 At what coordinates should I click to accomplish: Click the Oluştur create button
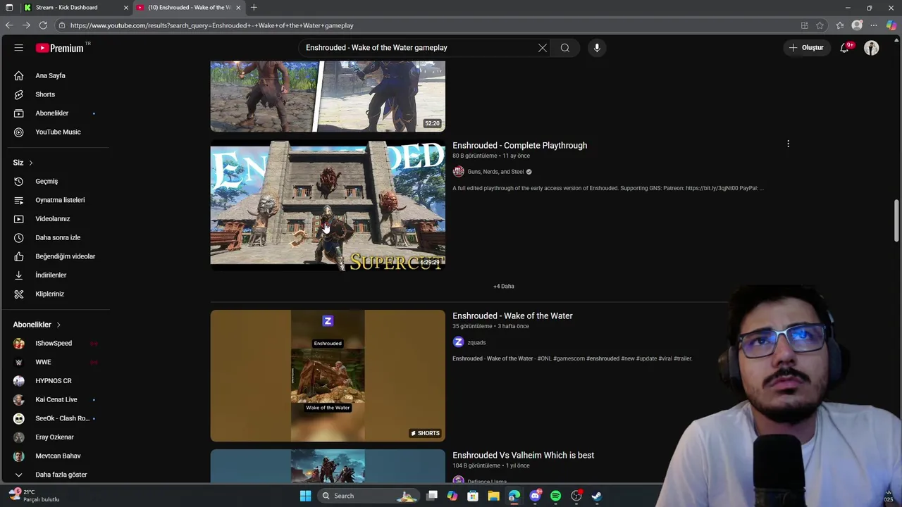pos(806,48)
